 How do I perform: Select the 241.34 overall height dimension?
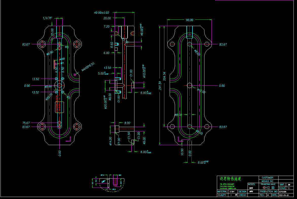(x=160, y=83)
